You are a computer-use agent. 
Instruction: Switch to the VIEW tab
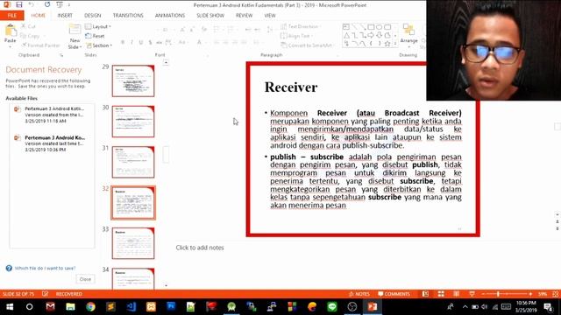pos(270,16)
